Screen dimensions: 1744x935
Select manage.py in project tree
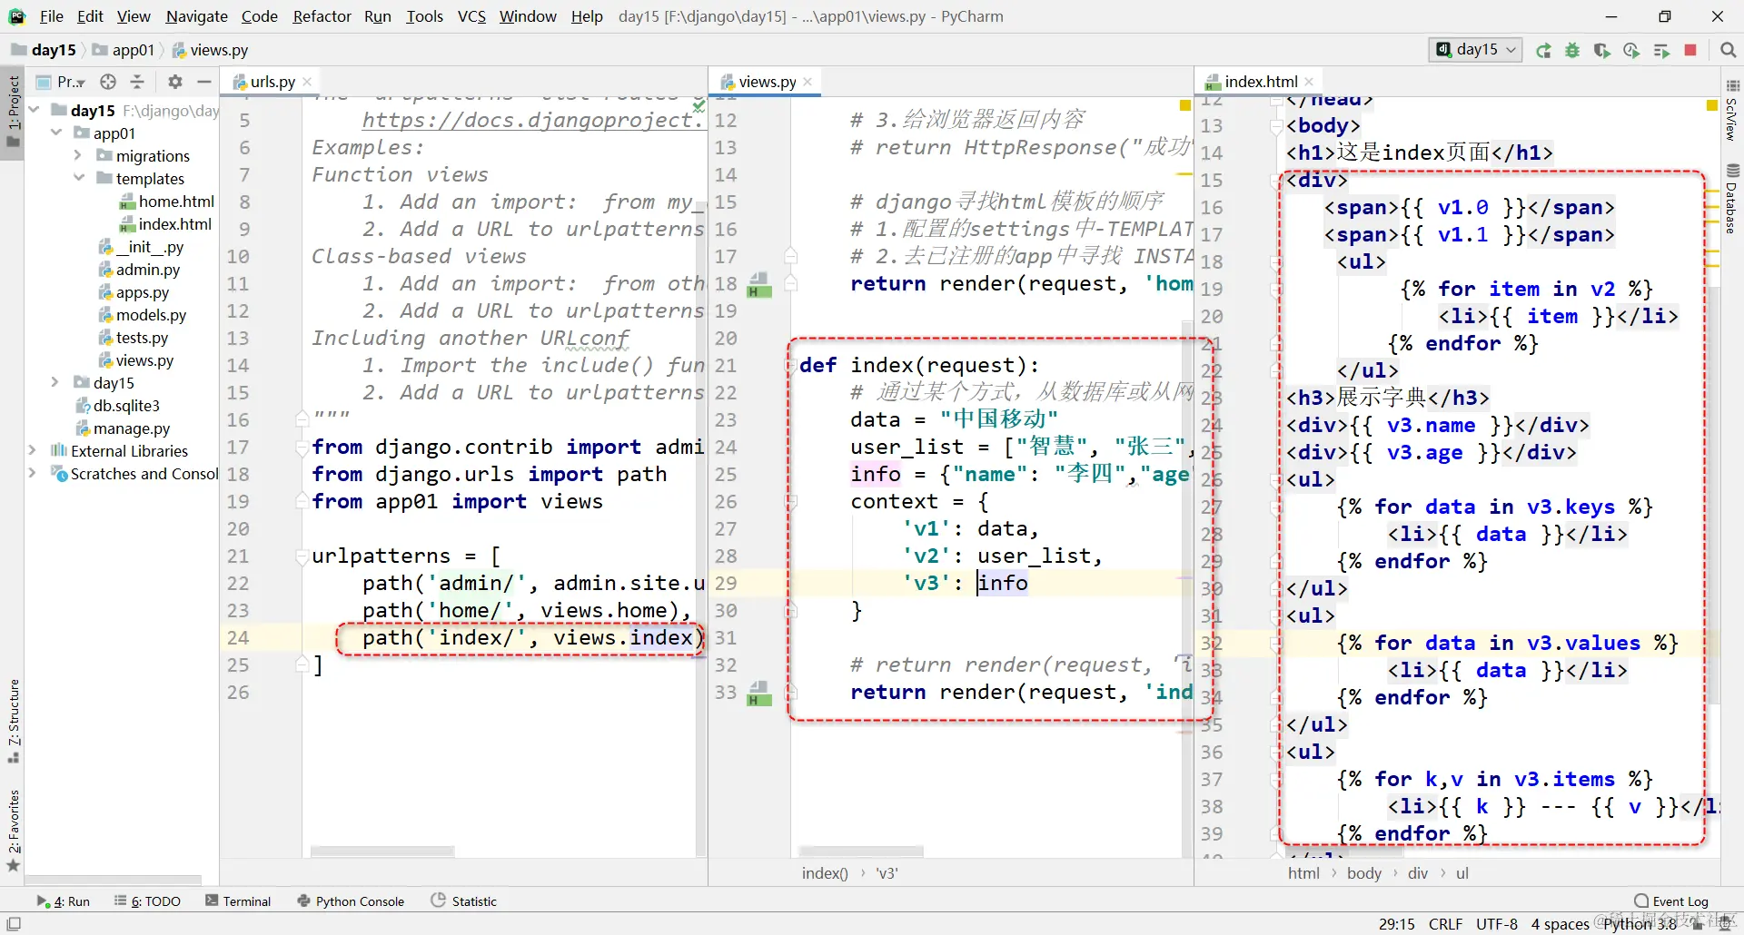(x=123, y=428)
